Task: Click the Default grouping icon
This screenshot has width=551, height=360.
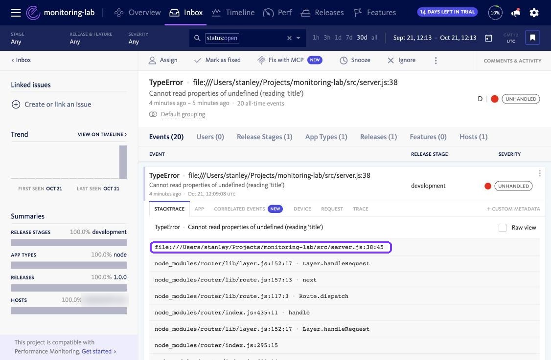Action: click(153, 114)
